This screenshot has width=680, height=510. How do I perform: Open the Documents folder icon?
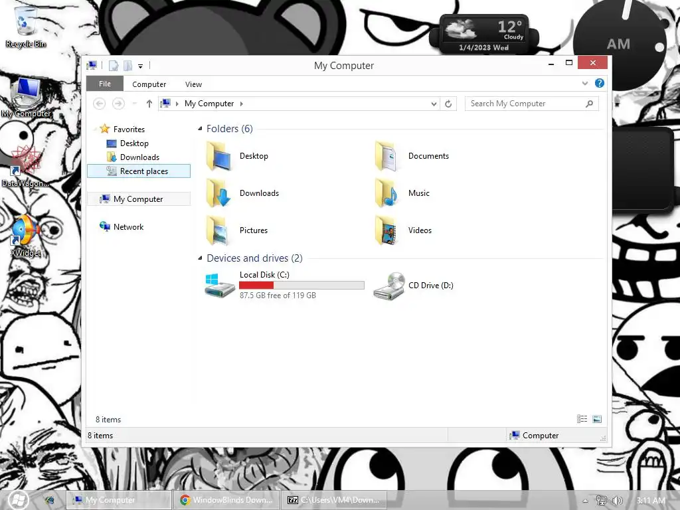point(387,156)
